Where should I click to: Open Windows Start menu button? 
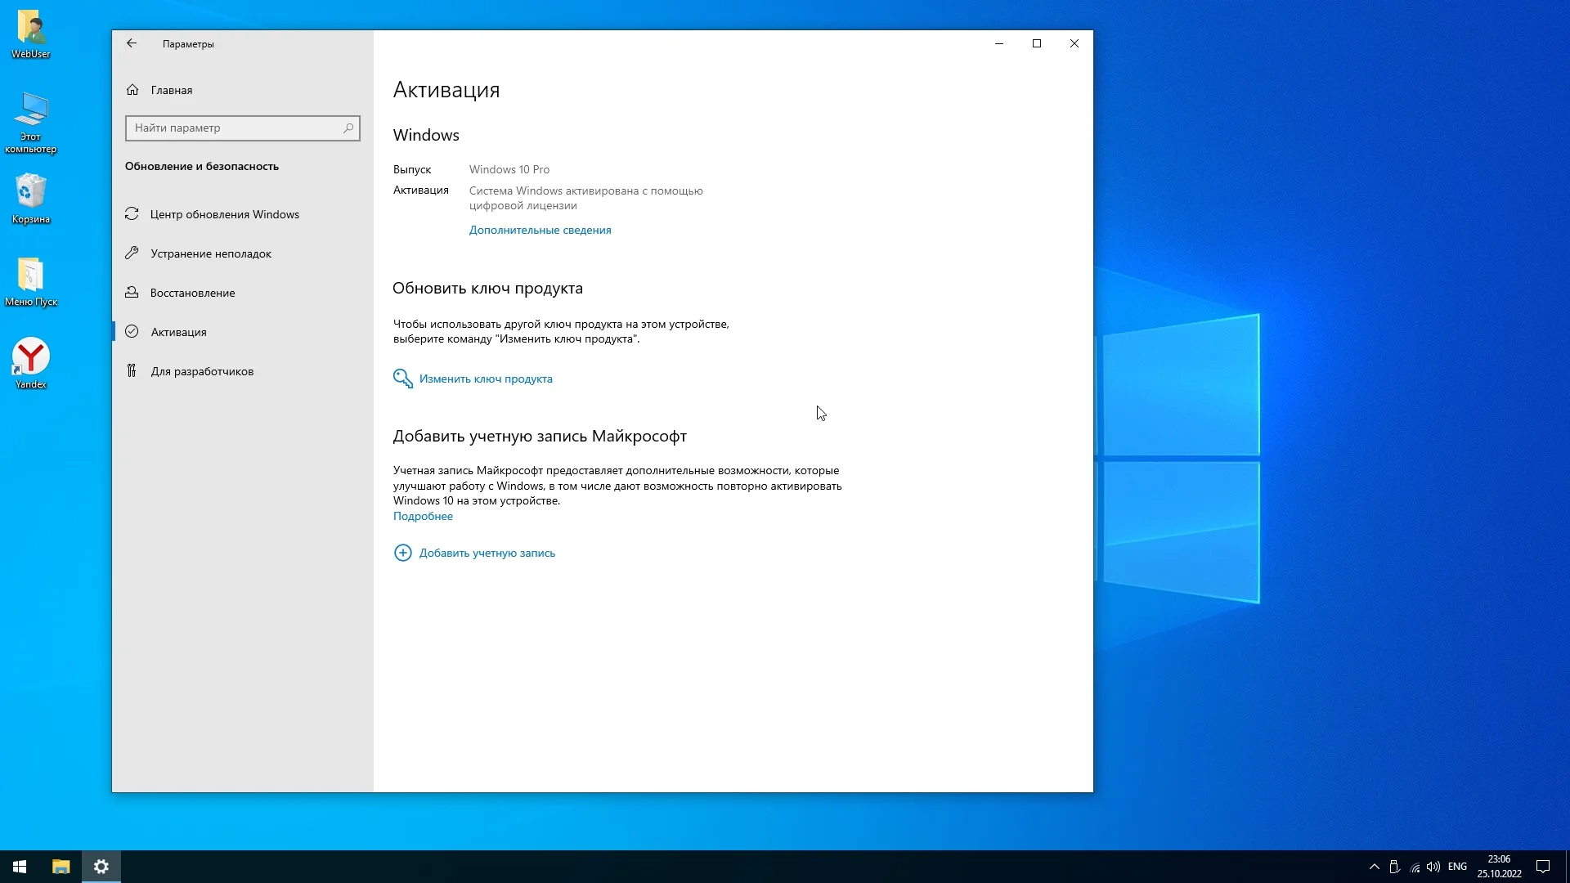(x=20, y=867)
